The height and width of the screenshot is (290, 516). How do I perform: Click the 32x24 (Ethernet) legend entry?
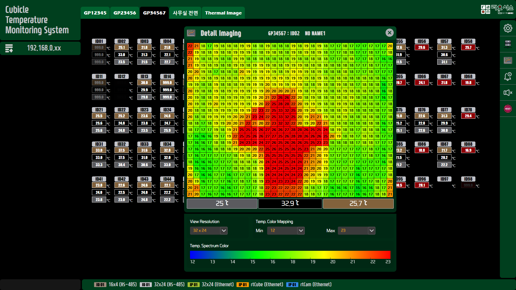[x=218, y=284]
